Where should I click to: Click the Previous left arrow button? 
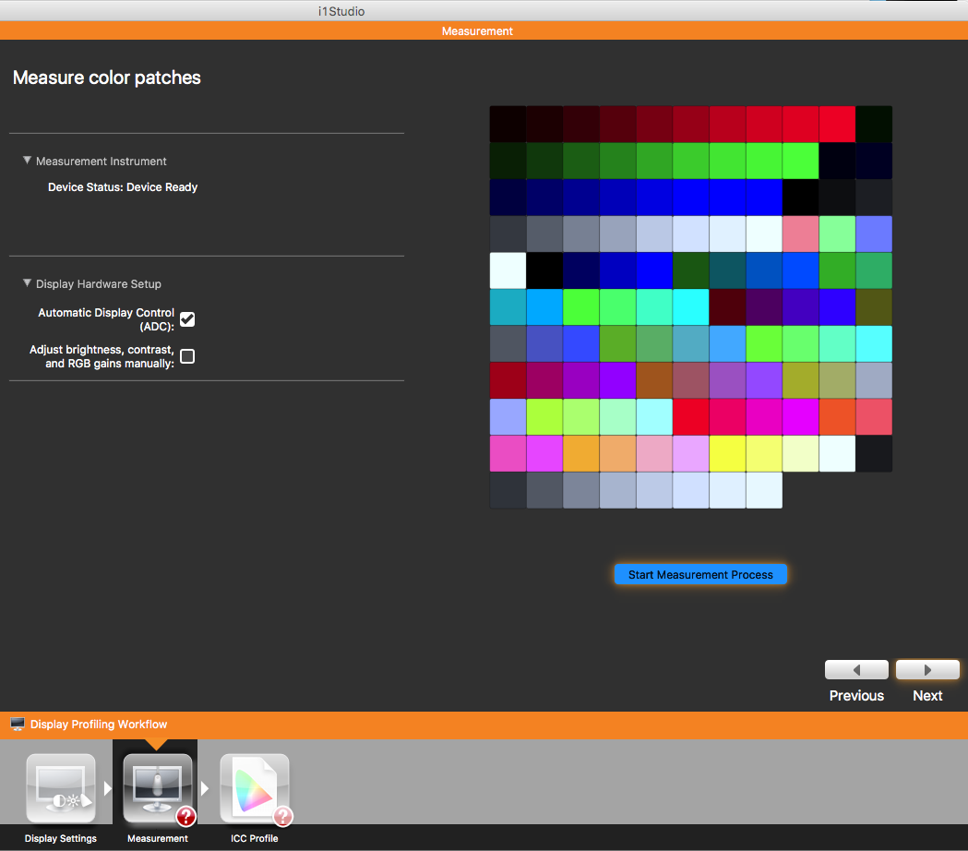point(856,670)
